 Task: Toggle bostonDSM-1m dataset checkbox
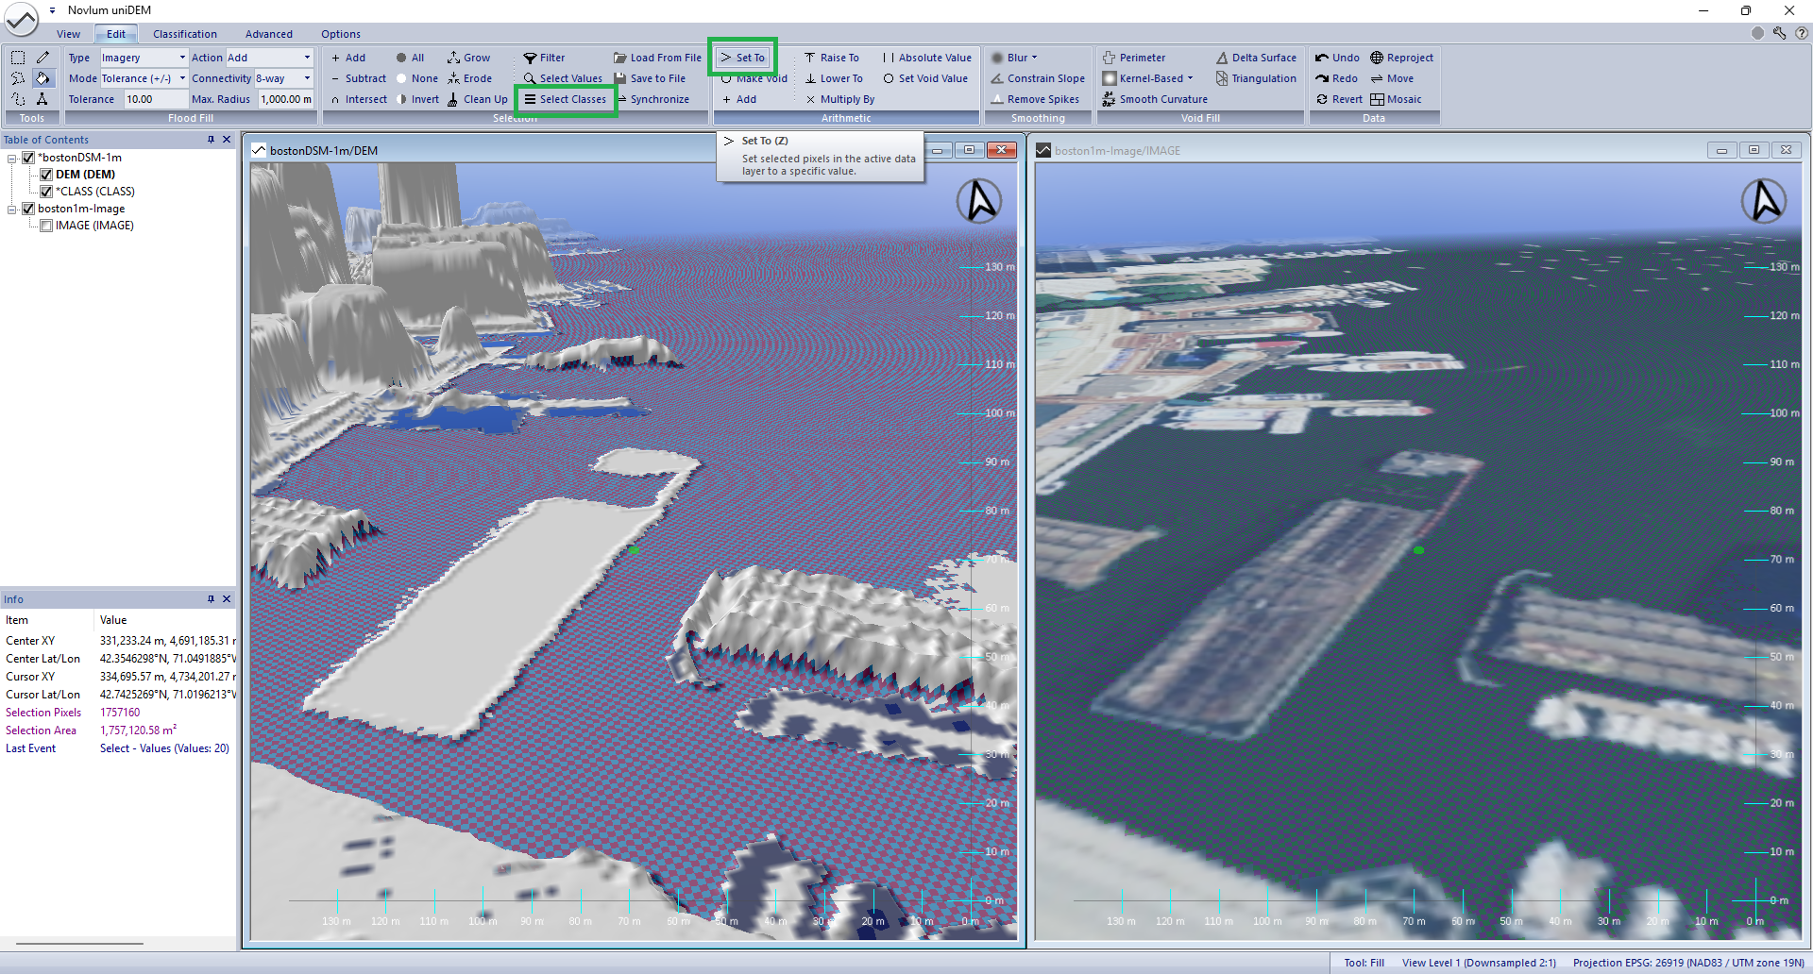tap(28, 158)
